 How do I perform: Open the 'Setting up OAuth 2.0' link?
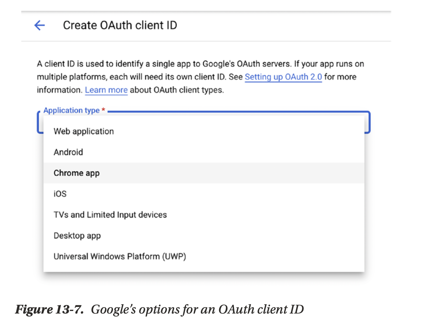(x=283, y=77)
